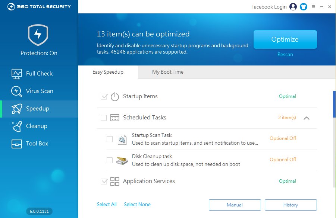Viewport: 336px width, 218px height.
Task: Select the Speedup rocket icon
Action: point(17,109)
